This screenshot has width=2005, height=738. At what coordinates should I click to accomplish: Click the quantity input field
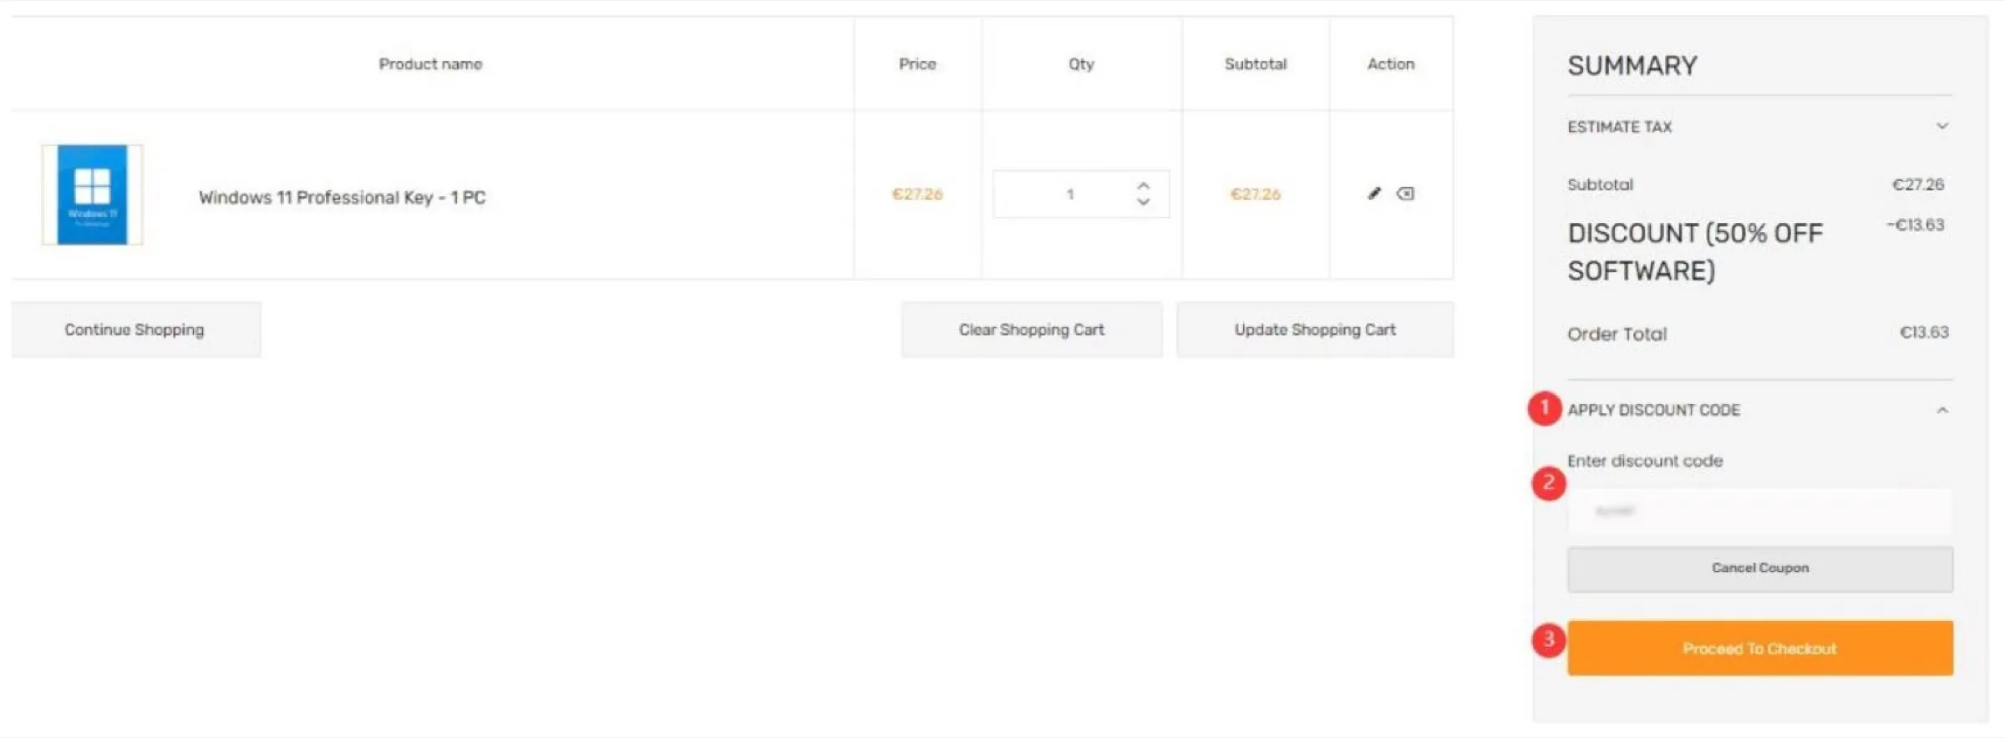click(x=1063, y=195)
